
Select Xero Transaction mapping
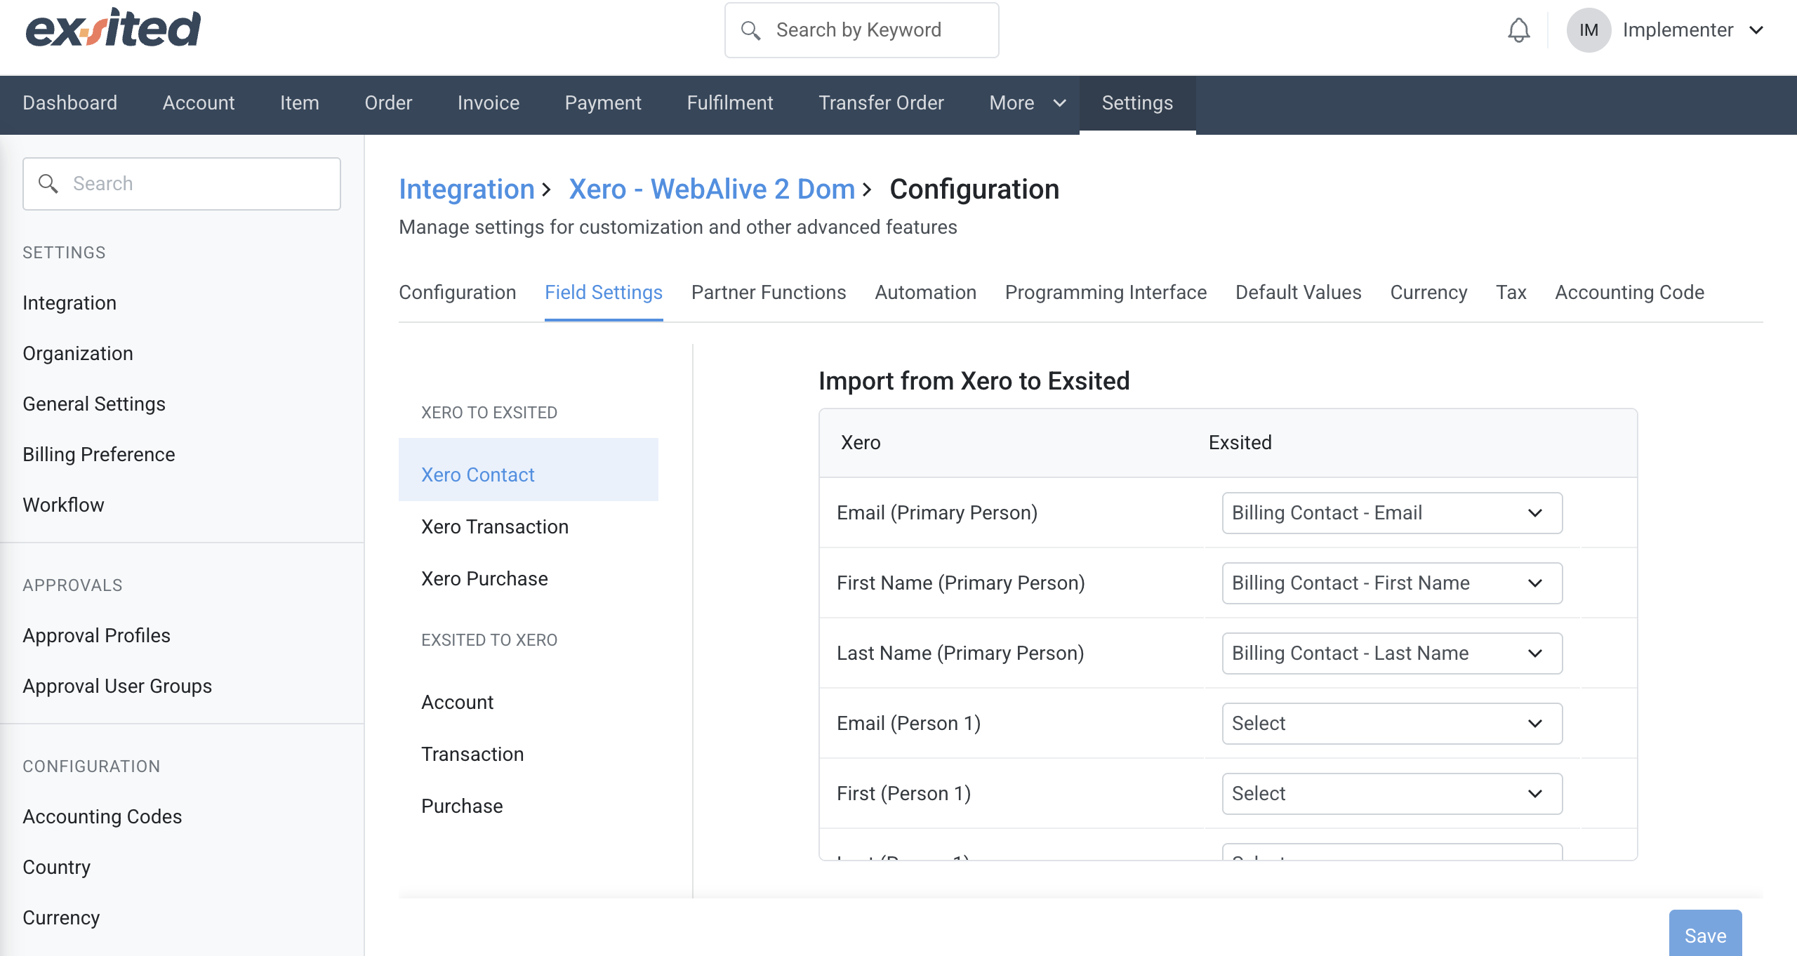[x=495, y=527]
